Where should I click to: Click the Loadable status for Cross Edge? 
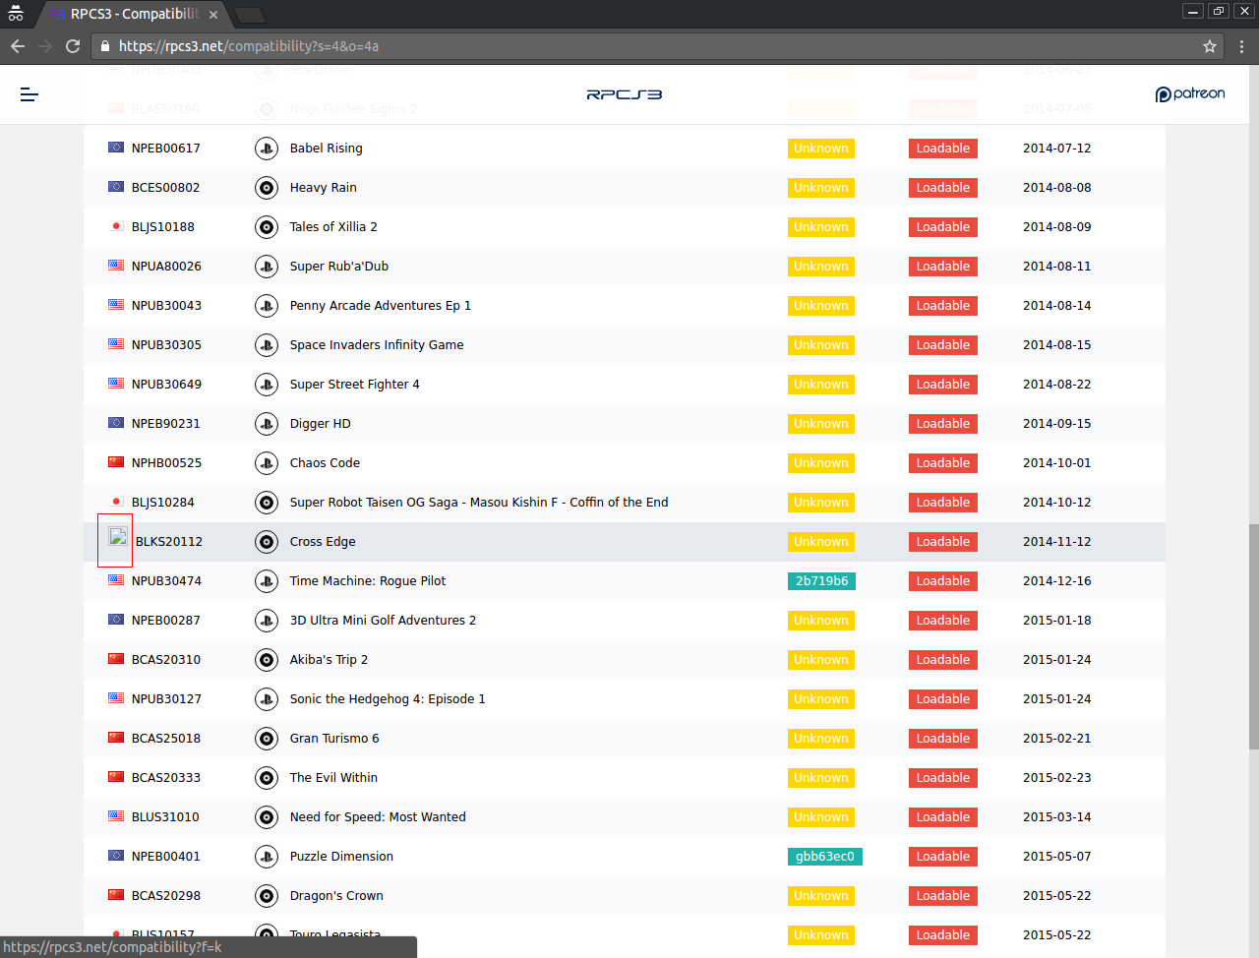[942, 542]
